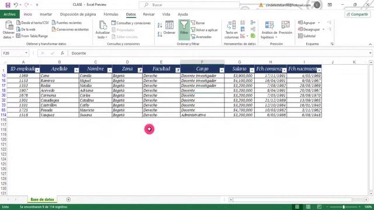Open Apellido filter dropdown
The width and height of the screenshot is (374, 210).
tap(77, 70)
